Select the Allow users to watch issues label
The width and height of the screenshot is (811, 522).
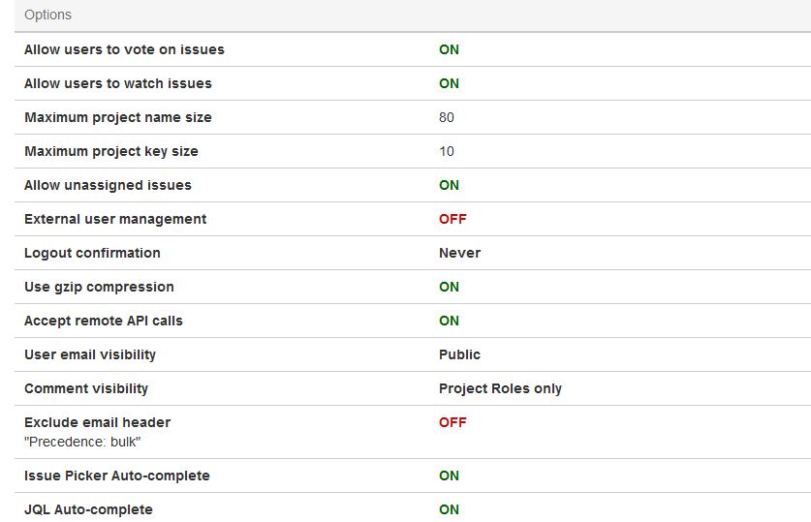pyautogui.click(x=118, y=83)
